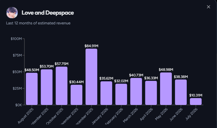Select the February 2026 bar
Image resolution: width=217 pixels, height=128 pixels.
tap(121, 94)
